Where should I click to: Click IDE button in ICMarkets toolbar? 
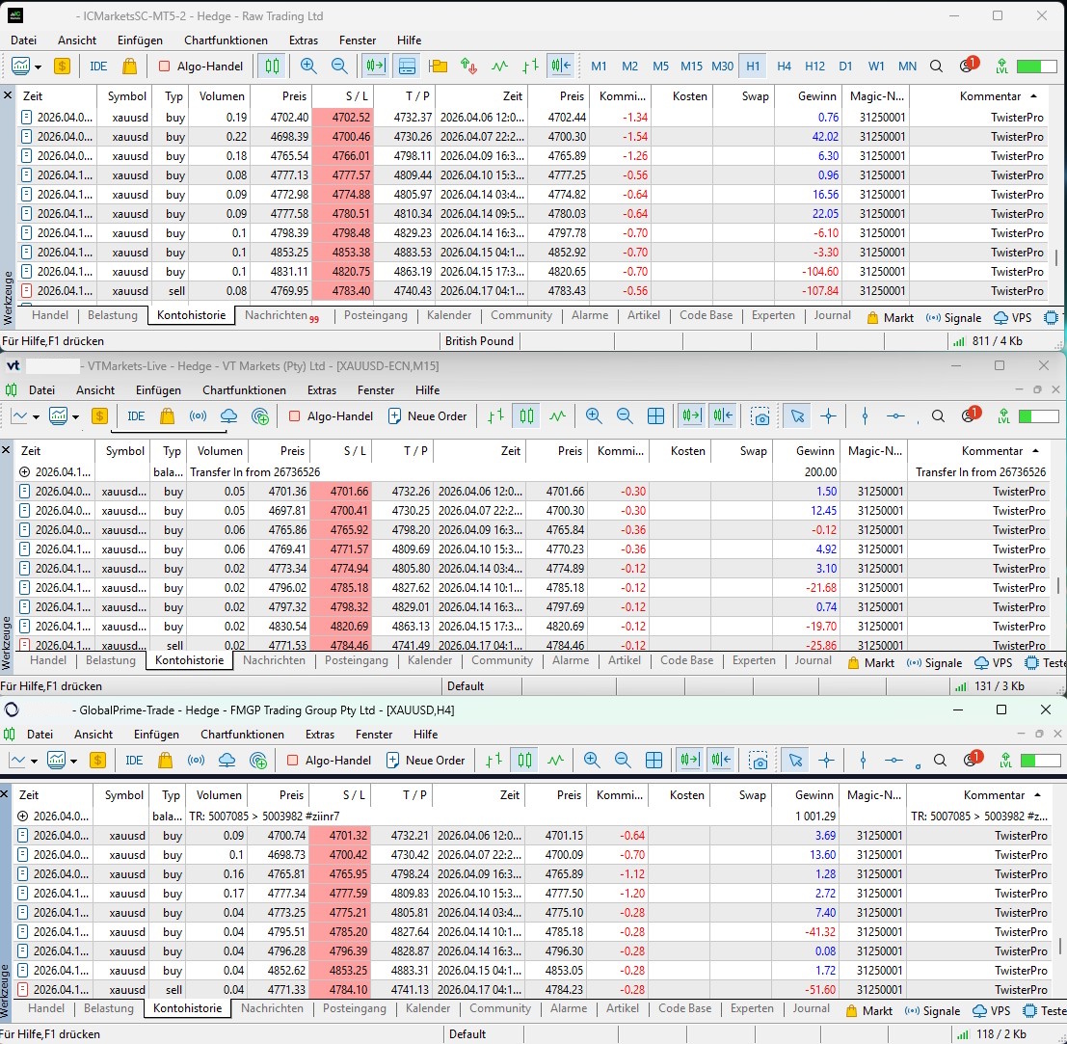click(98, 66)
